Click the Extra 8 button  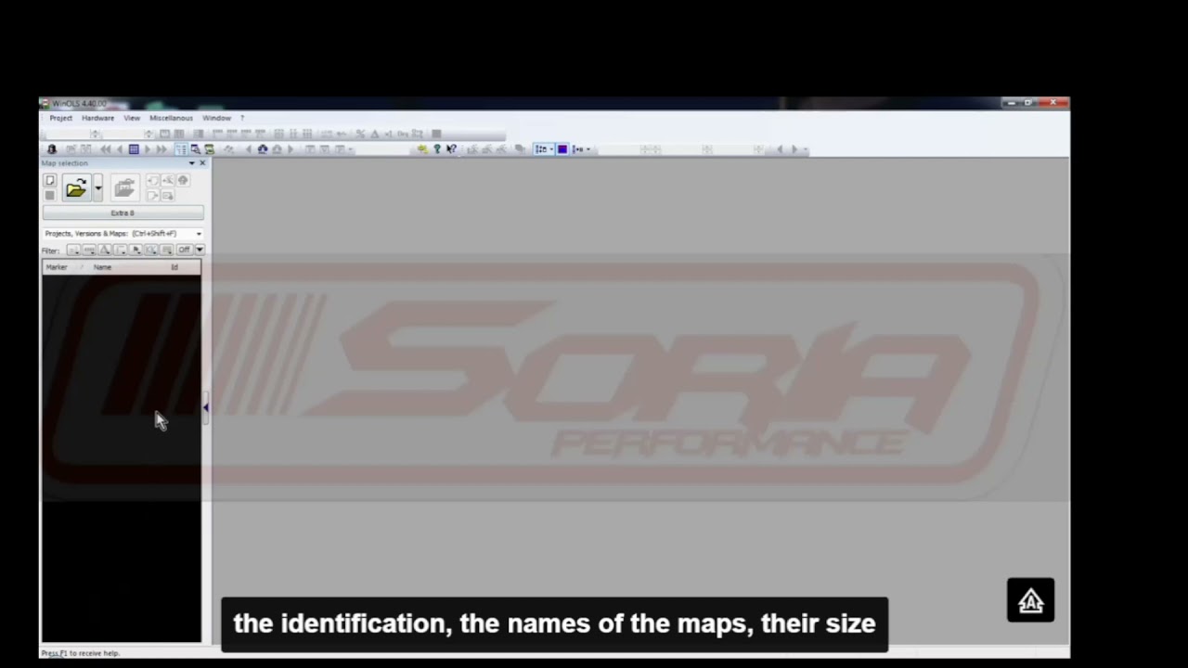tap(123, 212)
